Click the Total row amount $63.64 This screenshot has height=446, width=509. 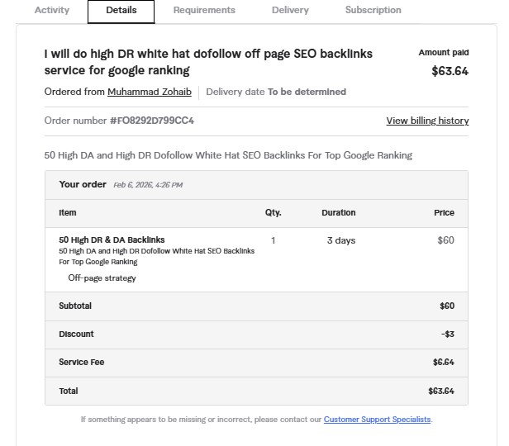tap(440, 391)
